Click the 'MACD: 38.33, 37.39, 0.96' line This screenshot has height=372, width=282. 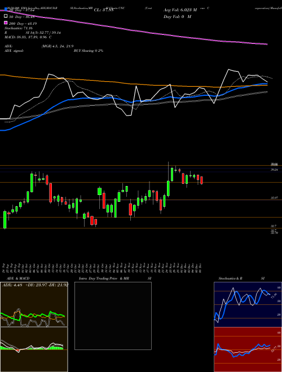pyautogui.click(x=28, y=37)
